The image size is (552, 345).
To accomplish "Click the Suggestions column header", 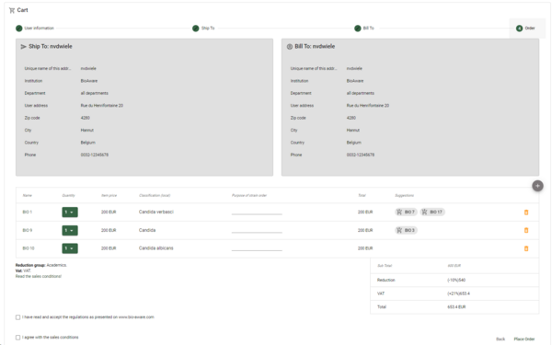I will pos(404,195).
